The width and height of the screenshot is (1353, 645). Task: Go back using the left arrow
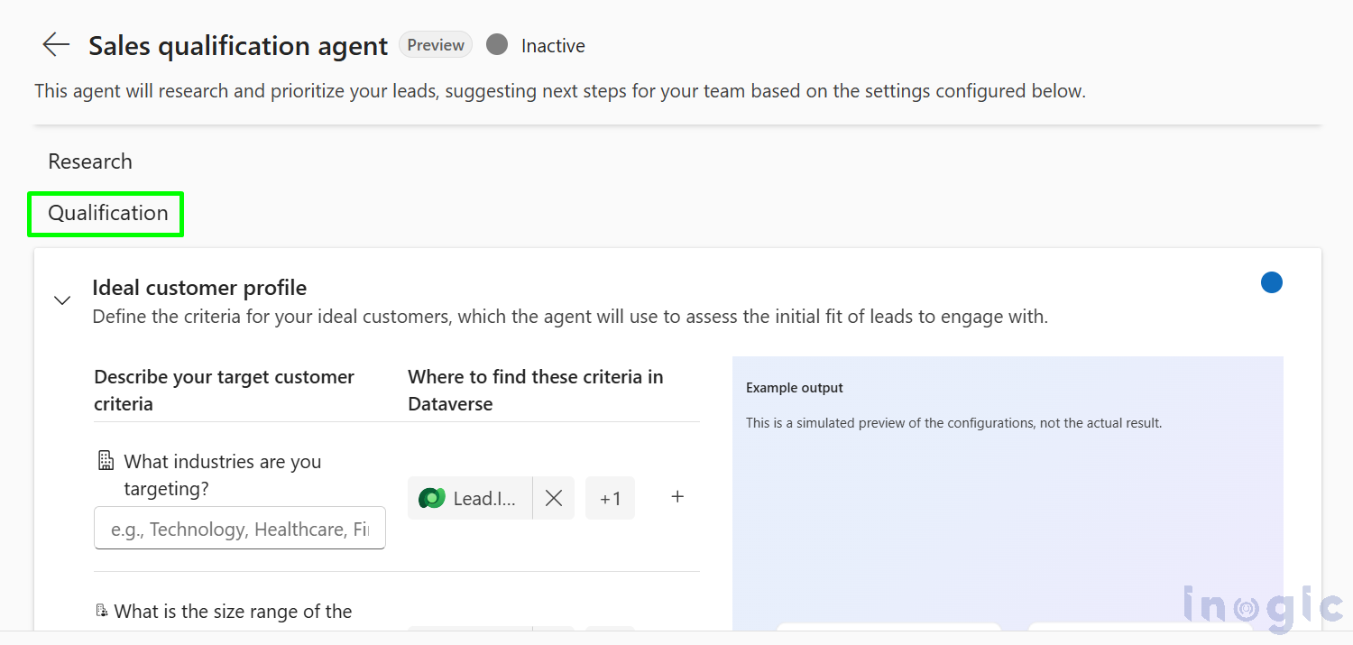(x=56, y=45)
